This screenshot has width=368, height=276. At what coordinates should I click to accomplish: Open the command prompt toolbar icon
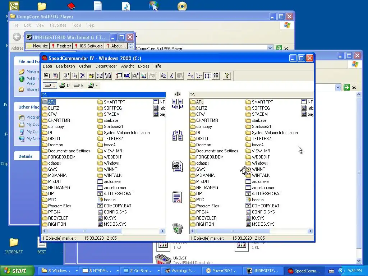(x=127, y=76)
